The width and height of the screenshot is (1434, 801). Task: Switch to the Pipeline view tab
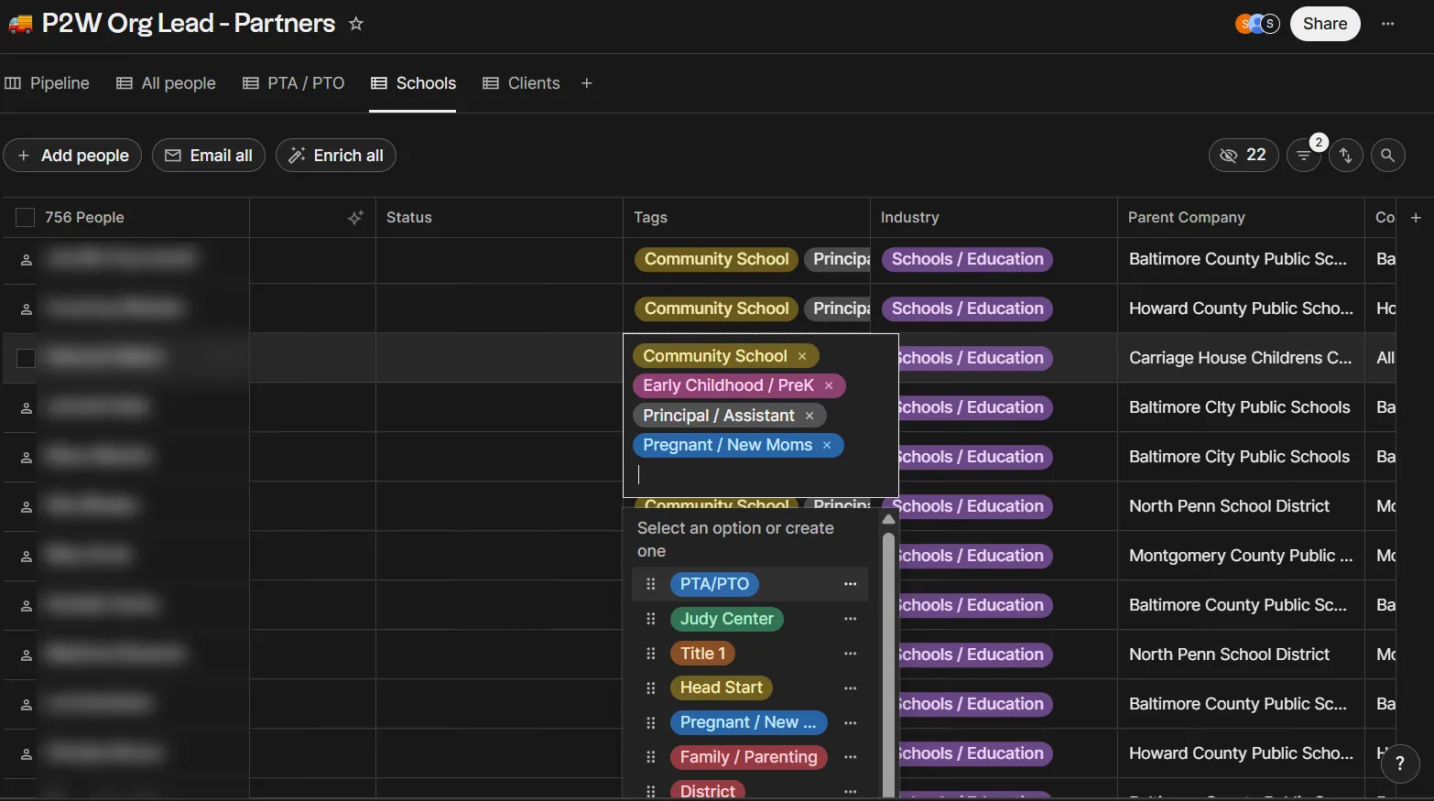click(x=48, y=83)
